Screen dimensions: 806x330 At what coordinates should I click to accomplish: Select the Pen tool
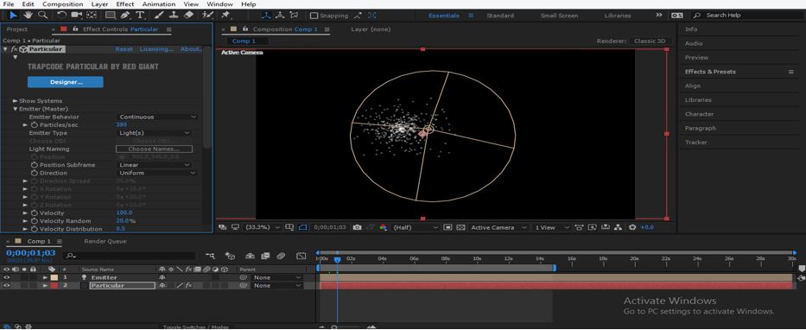[x=125, y=16]
